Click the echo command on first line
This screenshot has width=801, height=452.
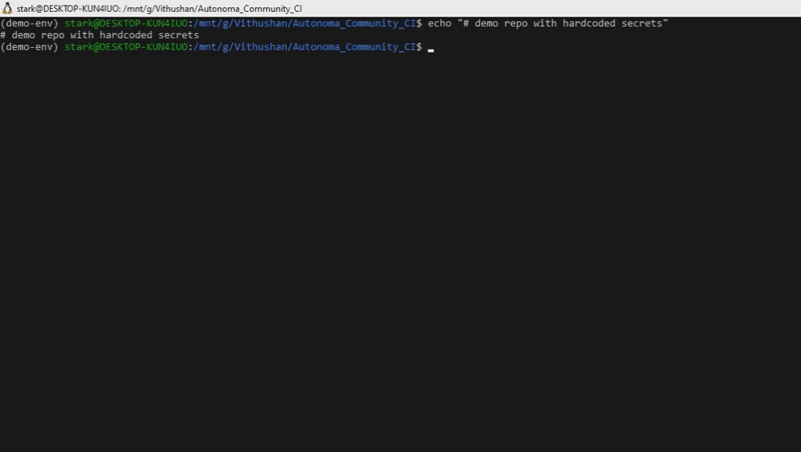(x=548, y=23)
